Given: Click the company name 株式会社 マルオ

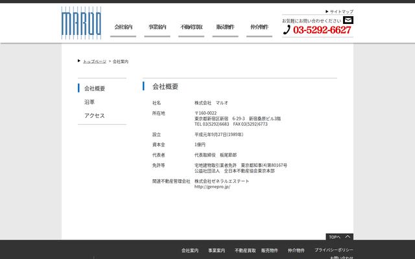Looking at the screenshot, I should pyautogui.click(x=211, y=103).
